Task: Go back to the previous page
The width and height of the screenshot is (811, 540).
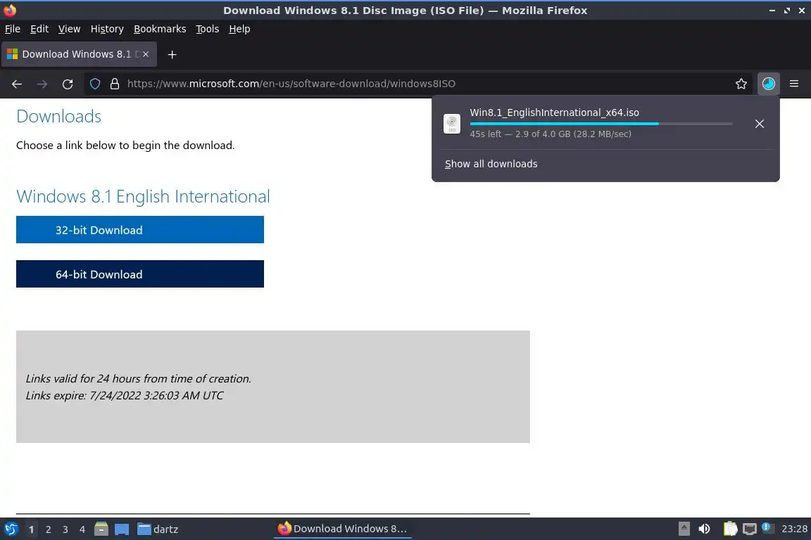Action: 17,84
